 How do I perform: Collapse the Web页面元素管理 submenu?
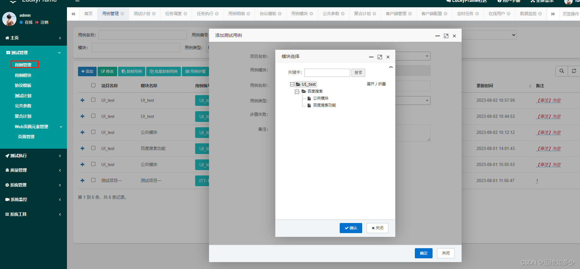pos(61,127)
